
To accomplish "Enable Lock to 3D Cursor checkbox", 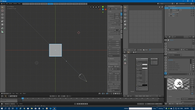I will coord(119,32).
